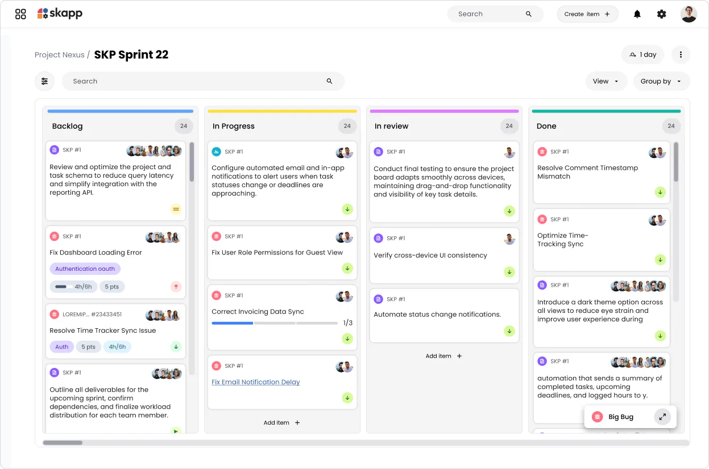The height and width of the screenshot is (469, 709).
Task: Click the Create item button
Action: (588, 14)
